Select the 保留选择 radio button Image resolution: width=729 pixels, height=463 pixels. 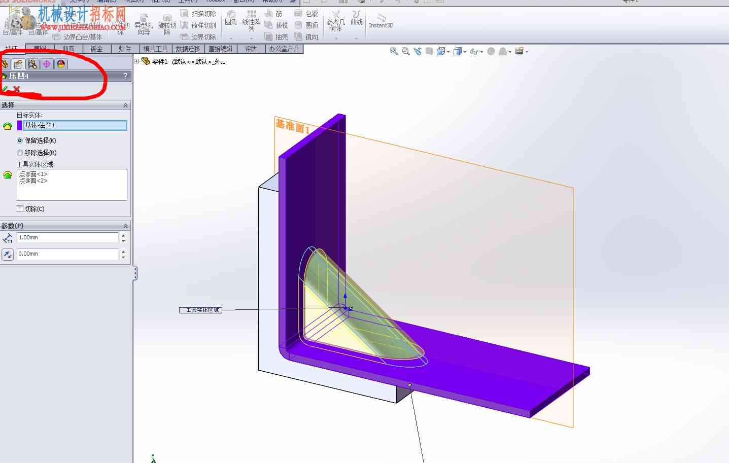point(20,140)
